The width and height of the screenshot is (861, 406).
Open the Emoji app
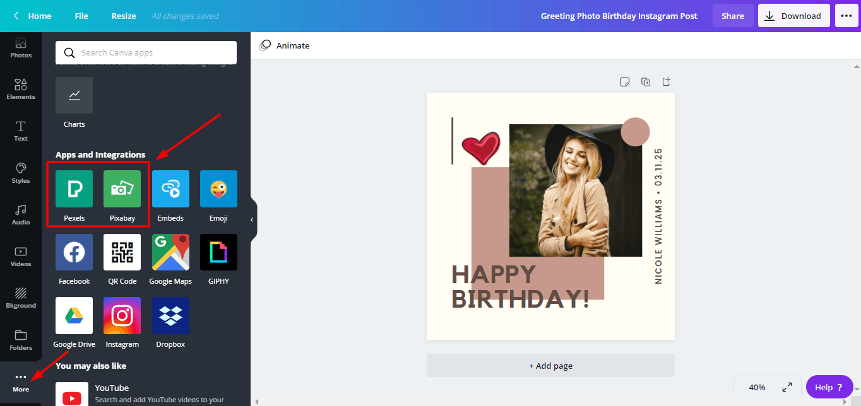coord(218,189)
